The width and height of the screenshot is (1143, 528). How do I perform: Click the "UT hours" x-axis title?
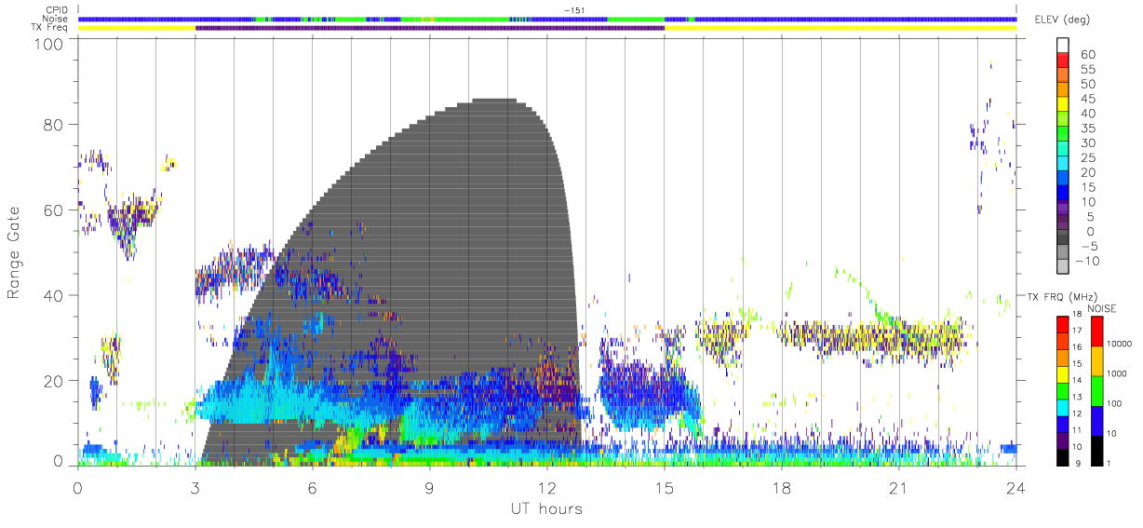point(545,509)
